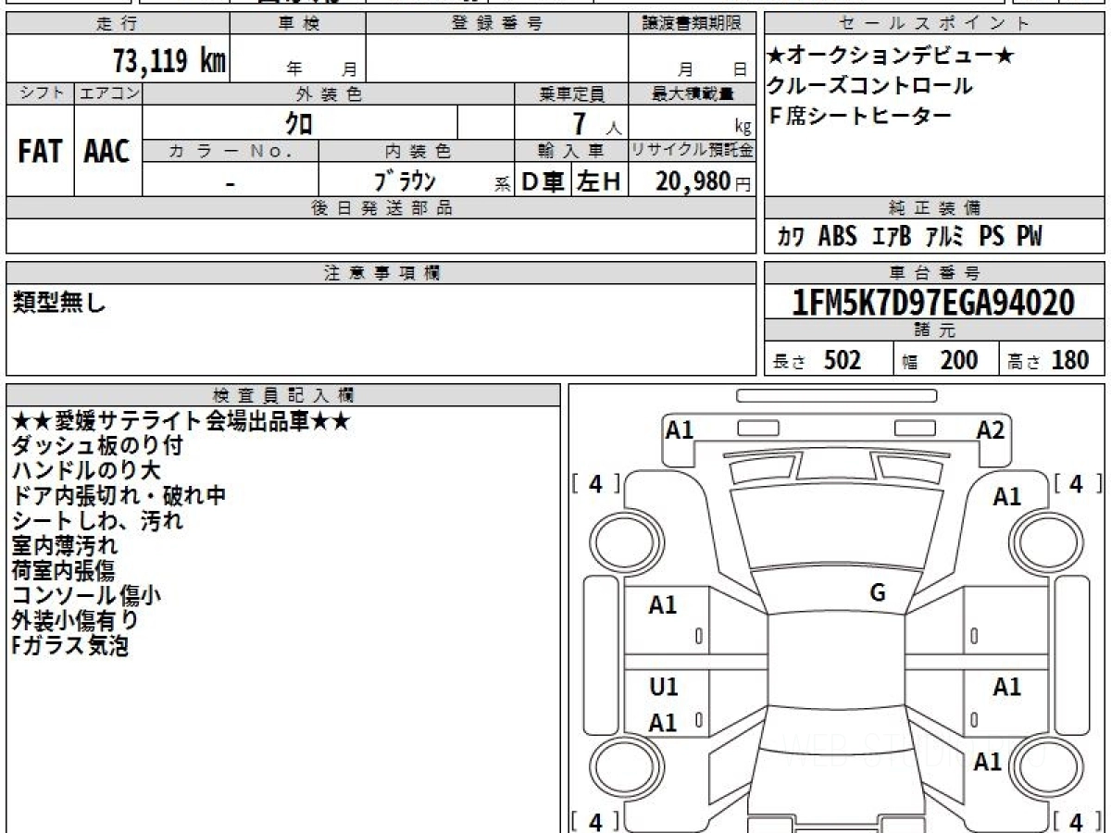Image resolution: width=1111 pixels, height=833 pixels.
Task: Click the ドア内張切れ・破れ中 note
Action: tap(119, 496)
